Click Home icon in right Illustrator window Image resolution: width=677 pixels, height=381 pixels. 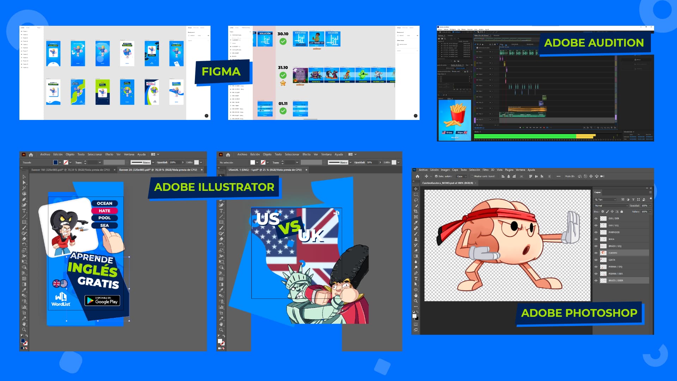[228, 155]
